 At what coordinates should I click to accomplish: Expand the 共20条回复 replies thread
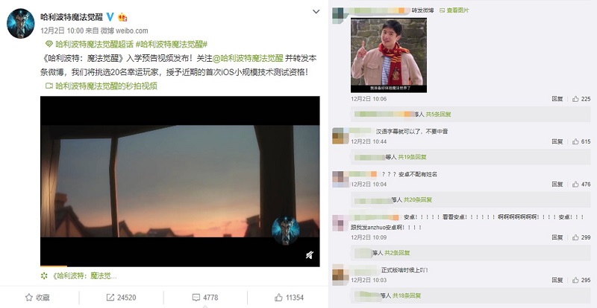coord(418,199)
